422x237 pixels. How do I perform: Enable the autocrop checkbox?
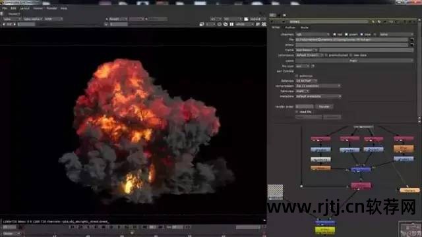tap(297, 76)
